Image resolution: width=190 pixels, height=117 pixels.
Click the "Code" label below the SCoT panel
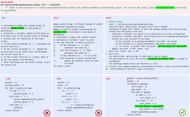pyautogui.click(x=59, y=78)
